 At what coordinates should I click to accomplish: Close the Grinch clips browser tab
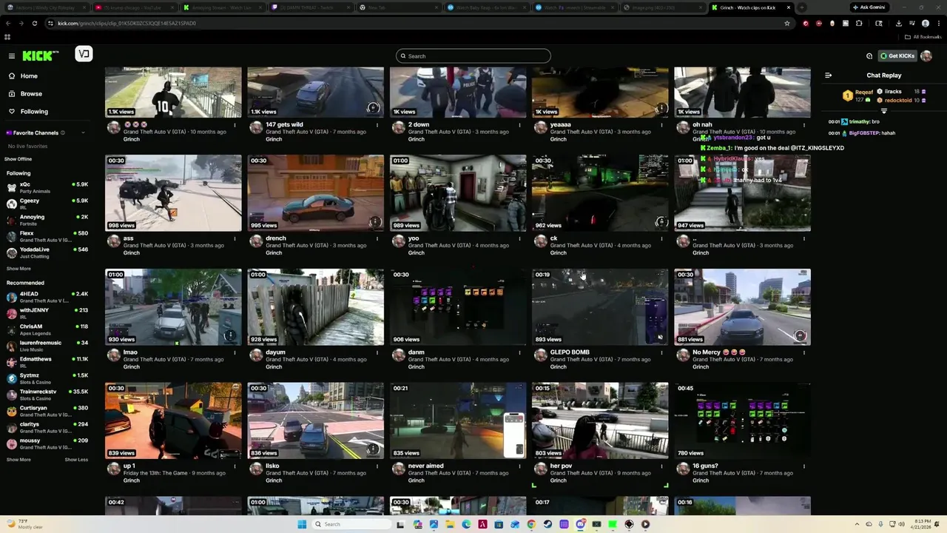[x=789, y=7]
